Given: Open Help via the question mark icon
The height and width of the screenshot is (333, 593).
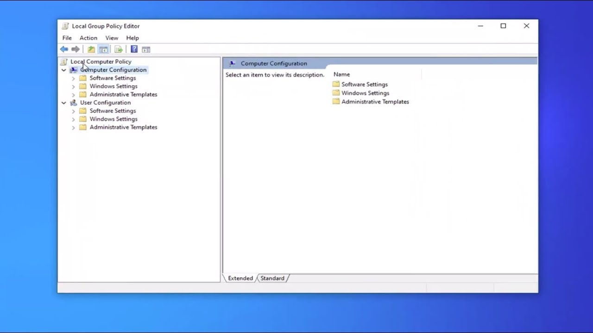Looking at the screenshot, I should (134, 49).
